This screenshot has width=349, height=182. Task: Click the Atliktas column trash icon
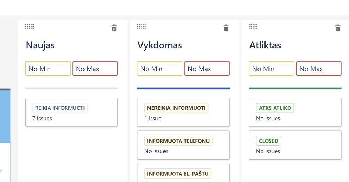[x=338, y=28]
